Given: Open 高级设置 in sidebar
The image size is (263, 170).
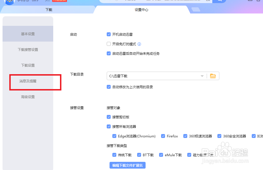Looking at the screenshot, I should pyautogui.click(x=28, y=97).
